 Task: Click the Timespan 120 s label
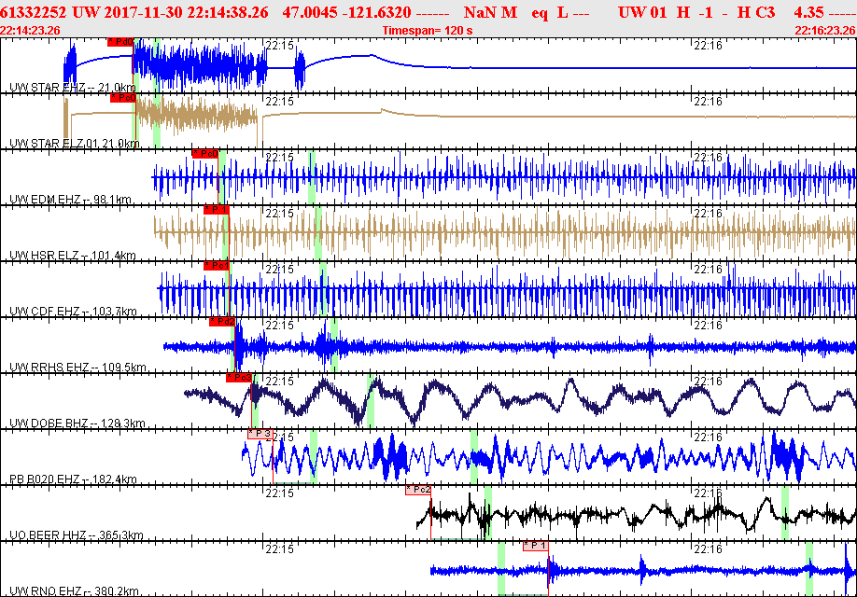click(x=428, y=30)
